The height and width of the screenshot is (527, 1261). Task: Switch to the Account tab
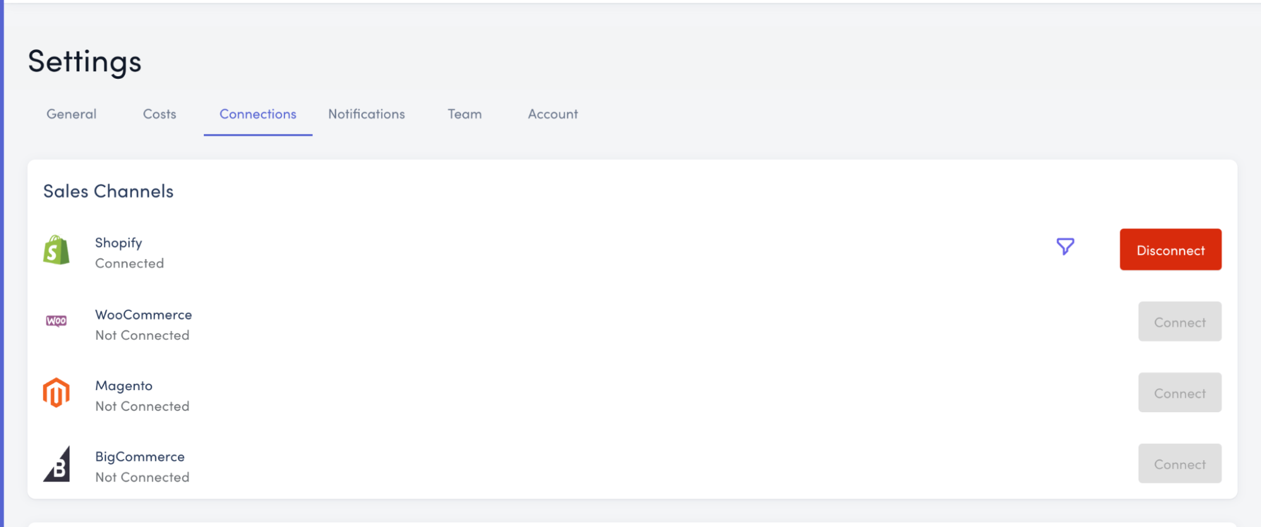pyautogui.click(x=553, y=114)
